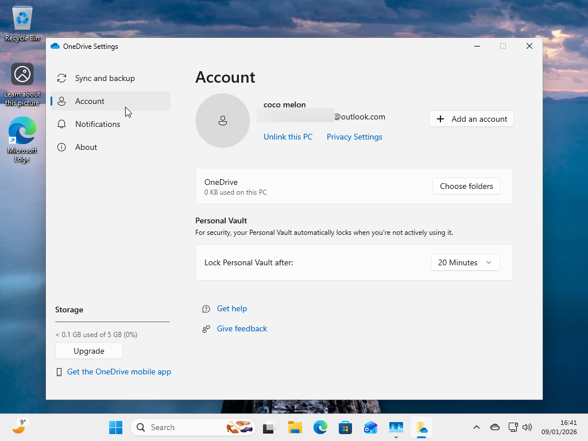Image resolution: width=588 pixels, height=441 pixels.
Task: Open the OneDrive cloud icon in system tray
Action: tap(494, 427)
